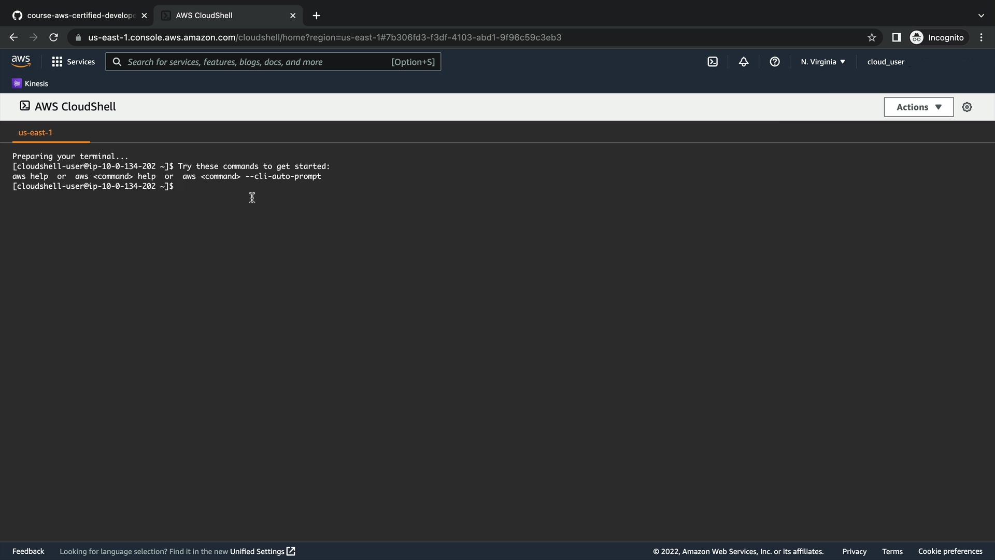Open the Unified Settings link
Image resolution: width=995 pixels, height=560 pixels.
(x=262, y=551)
